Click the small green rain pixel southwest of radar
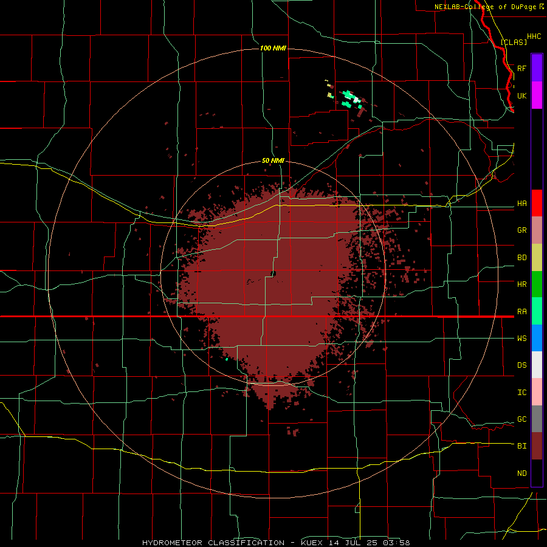The height and width of the screenshot is (547, 547). (227, 359)
